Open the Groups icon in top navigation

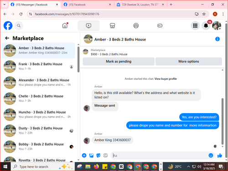click(x=136, y=26)
